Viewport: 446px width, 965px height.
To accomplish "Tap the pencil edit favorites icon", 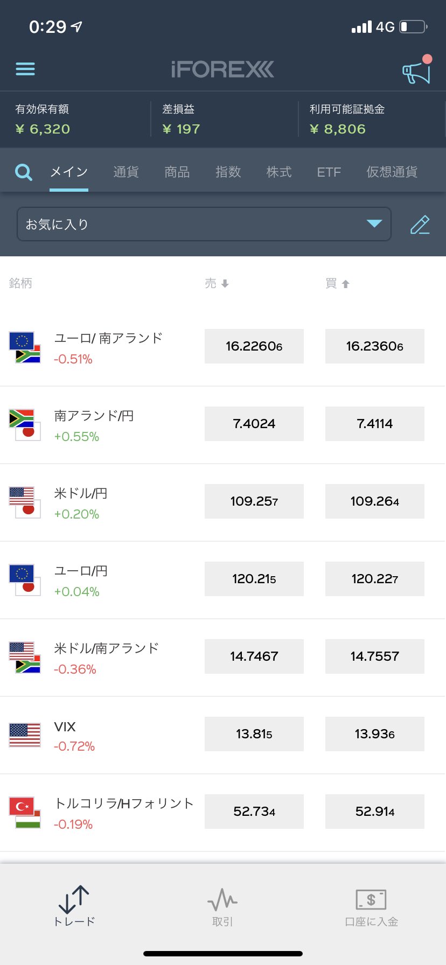I will pyautogui.click(x=420, y=225).
